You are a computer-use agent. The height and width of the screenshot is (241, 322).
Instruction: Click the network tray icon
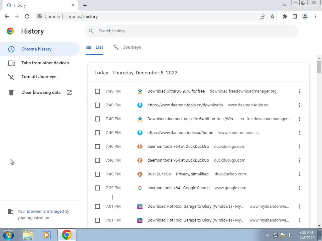275,235
